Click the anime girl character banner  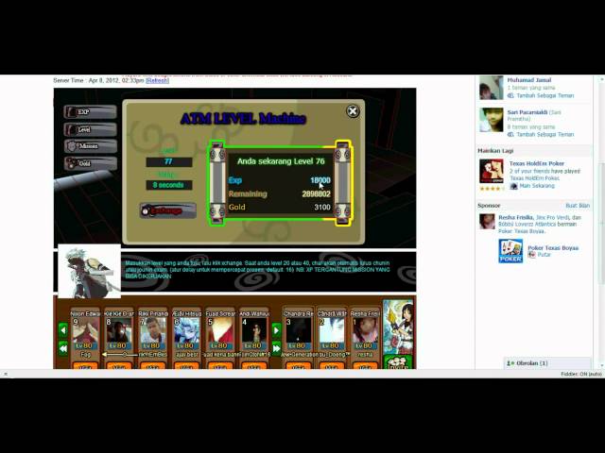398,327
